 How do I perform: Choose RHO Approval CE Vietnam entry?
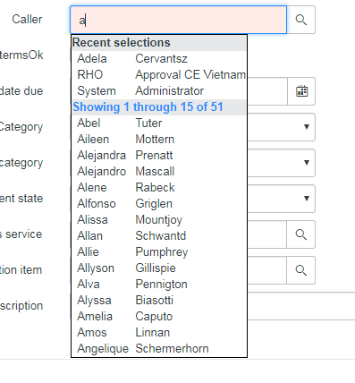pyautogui.click(x=159, y=75)
